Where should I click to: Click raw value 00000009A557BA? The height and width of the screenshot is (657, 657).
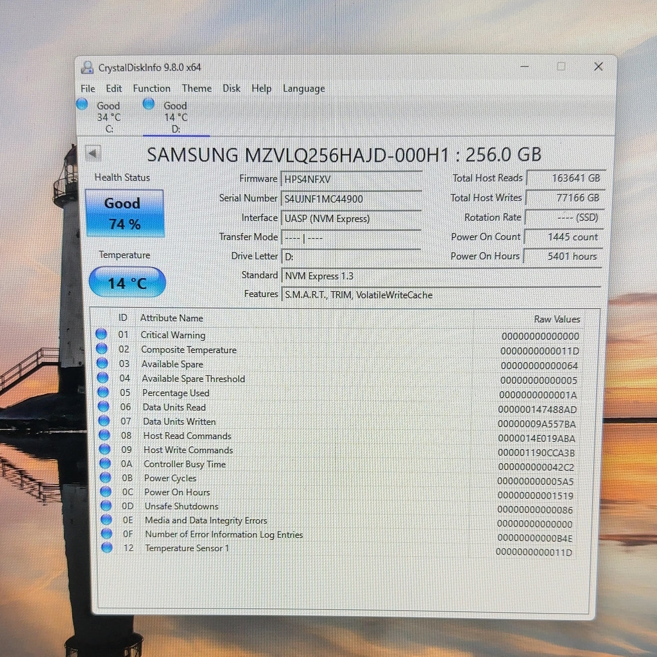point(537,424)
